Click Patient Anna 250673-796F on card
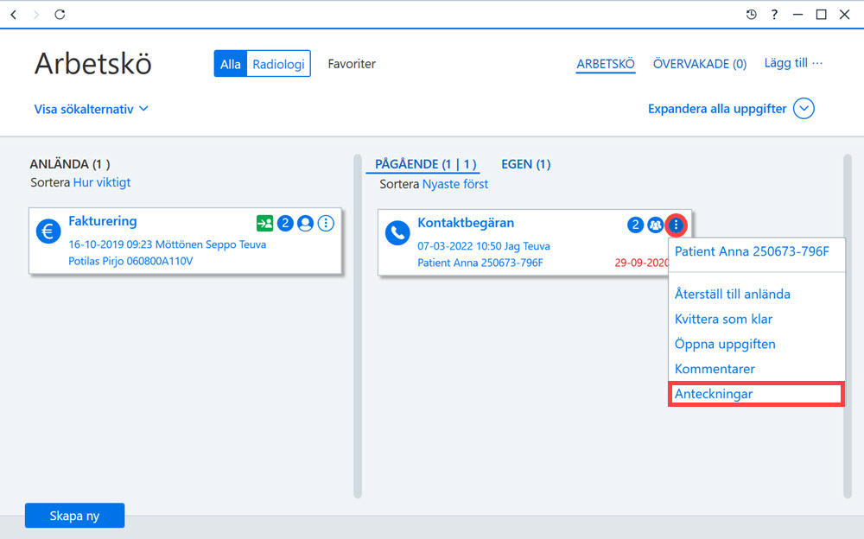The image size is (864, 539). (x=480, y=263)
